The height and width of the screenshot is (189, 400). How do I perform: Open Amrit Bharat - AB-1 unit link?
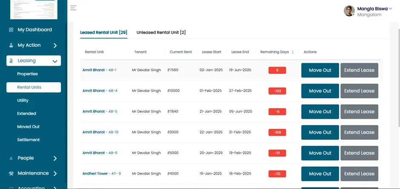(x=99, y=70)
